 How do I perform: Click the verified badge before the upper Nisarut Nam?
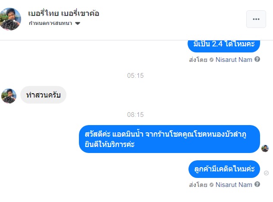click(x=211, y=60)
